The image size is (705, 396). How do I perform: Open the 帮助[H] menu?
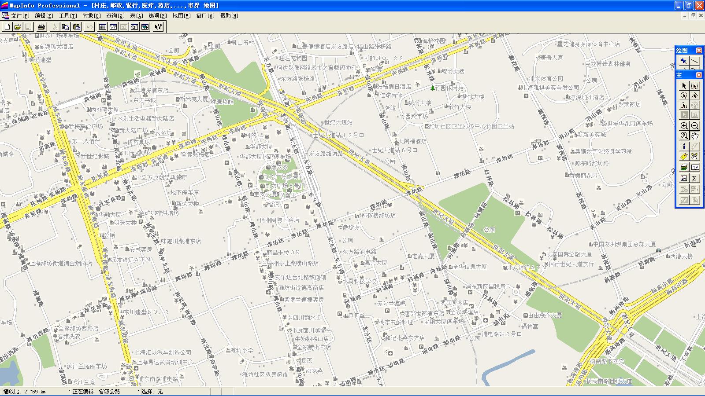[x=229, y=16]
